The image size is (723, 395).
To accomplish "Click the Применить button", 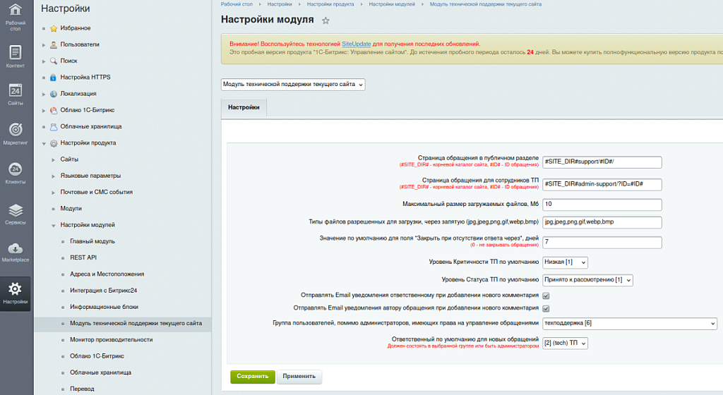I will point(299,377).
